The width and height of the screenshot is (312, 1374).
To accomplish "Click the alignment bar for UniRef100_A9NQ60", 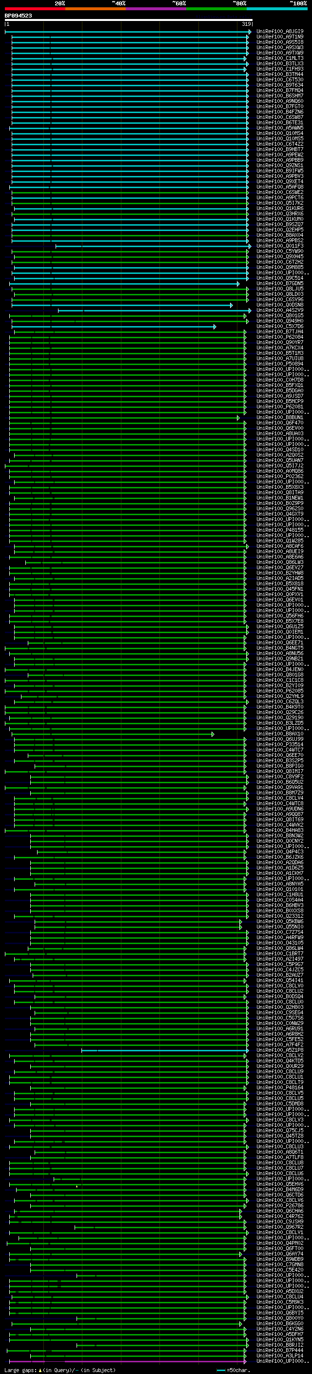I will tap(130, 101).
